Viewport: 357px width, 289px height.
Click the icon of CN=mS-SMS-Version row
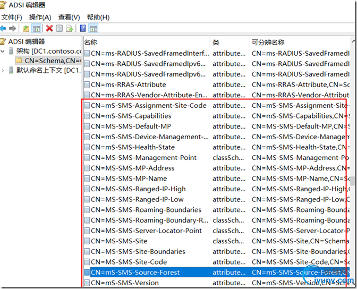point(87,283)
